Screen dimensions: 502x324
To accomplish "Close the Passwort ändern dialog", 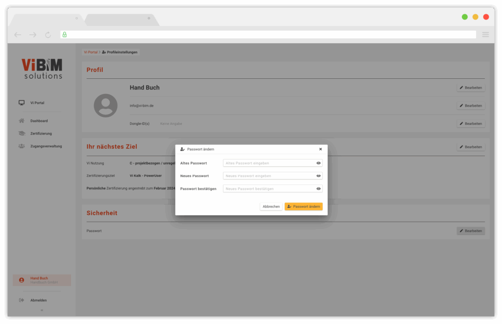I will point(321,149).
